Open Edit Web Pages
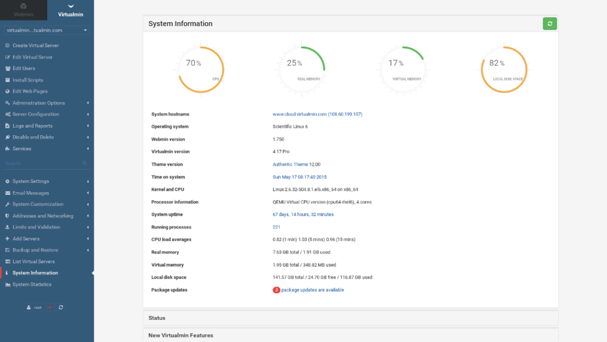The image size is (607, 342). [30, 91]
